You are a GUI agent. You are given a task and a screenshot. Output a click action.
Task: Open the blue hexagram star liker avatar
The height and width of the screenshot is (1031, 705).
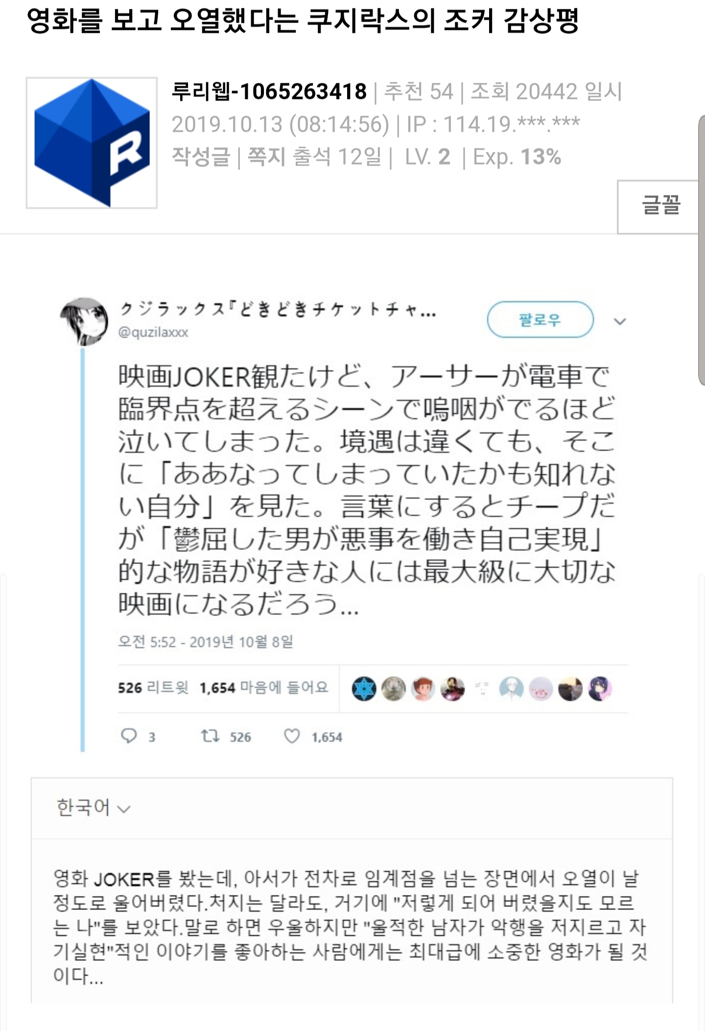pyautogui.click(x=364, y=688)
